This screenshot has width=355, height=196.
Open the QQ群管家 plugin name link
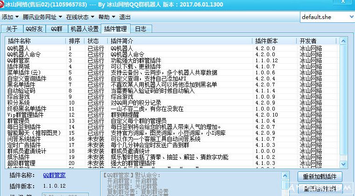pyautogui.click(x=54, y=175)
